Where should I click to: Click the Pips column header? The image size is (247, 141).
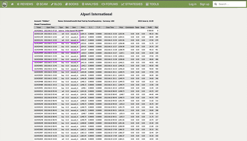(156, 27)
